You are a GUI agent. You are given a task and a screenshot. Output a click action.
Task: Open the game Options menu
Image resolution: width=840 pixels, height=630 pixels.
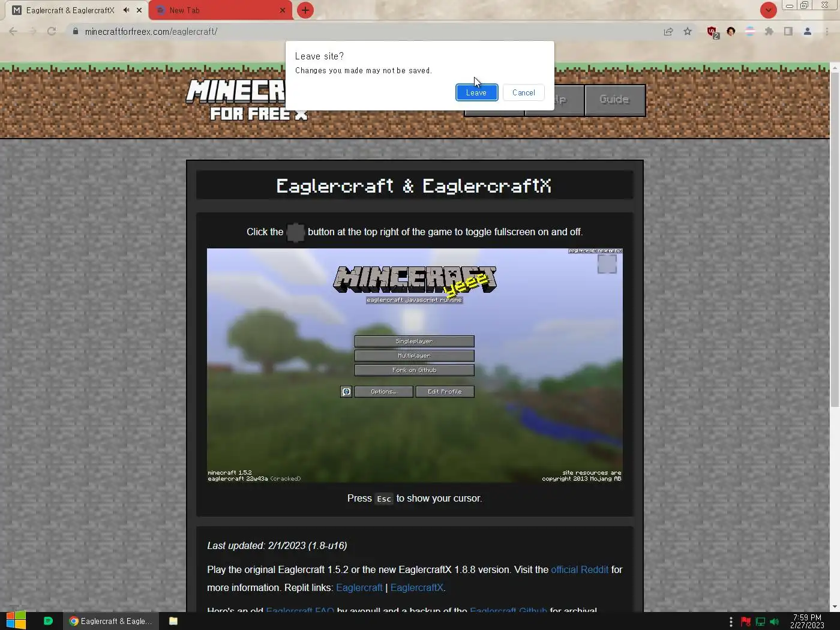click(x=383, y=392)
